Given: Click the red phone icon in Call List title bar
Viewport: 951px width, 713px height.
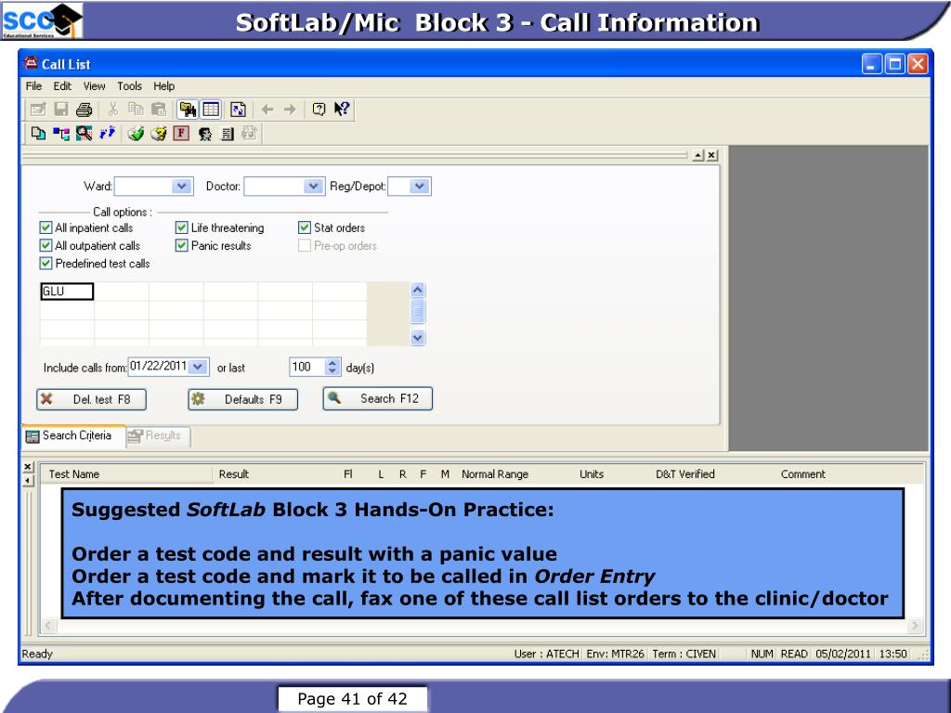Looking at the screenshot, I should 31,63.
